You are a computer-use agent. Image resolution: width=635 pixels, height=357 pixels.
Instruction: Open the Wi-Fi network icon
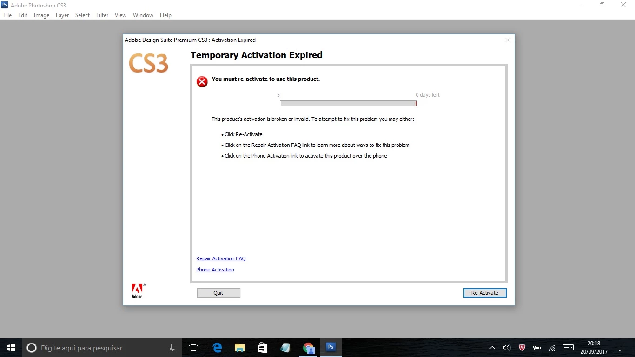click(552, 348)
